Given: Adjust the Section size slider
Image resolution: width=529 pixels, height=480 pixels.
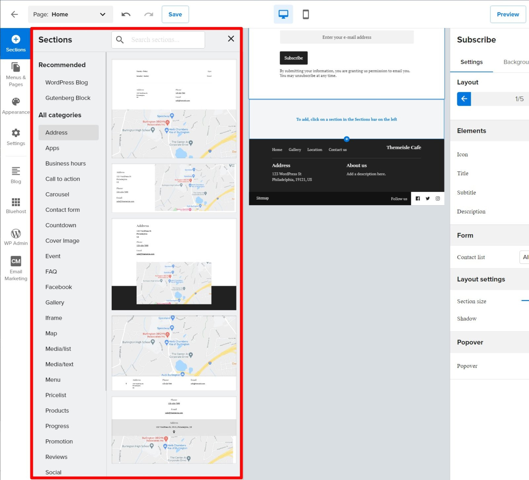Looking at the screenshot, I should [x=524, y=301].
